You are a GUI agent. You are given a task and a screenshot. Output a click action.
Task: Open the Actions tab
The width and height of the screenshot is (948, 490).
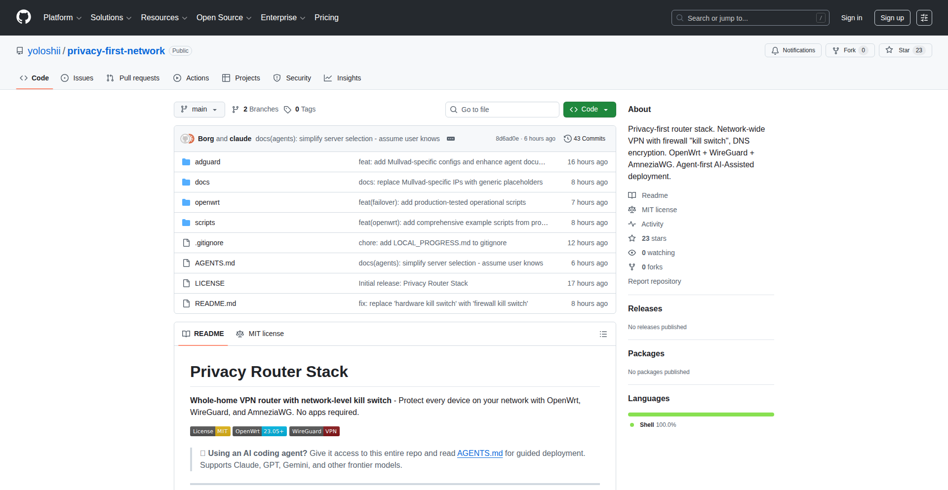191,78
